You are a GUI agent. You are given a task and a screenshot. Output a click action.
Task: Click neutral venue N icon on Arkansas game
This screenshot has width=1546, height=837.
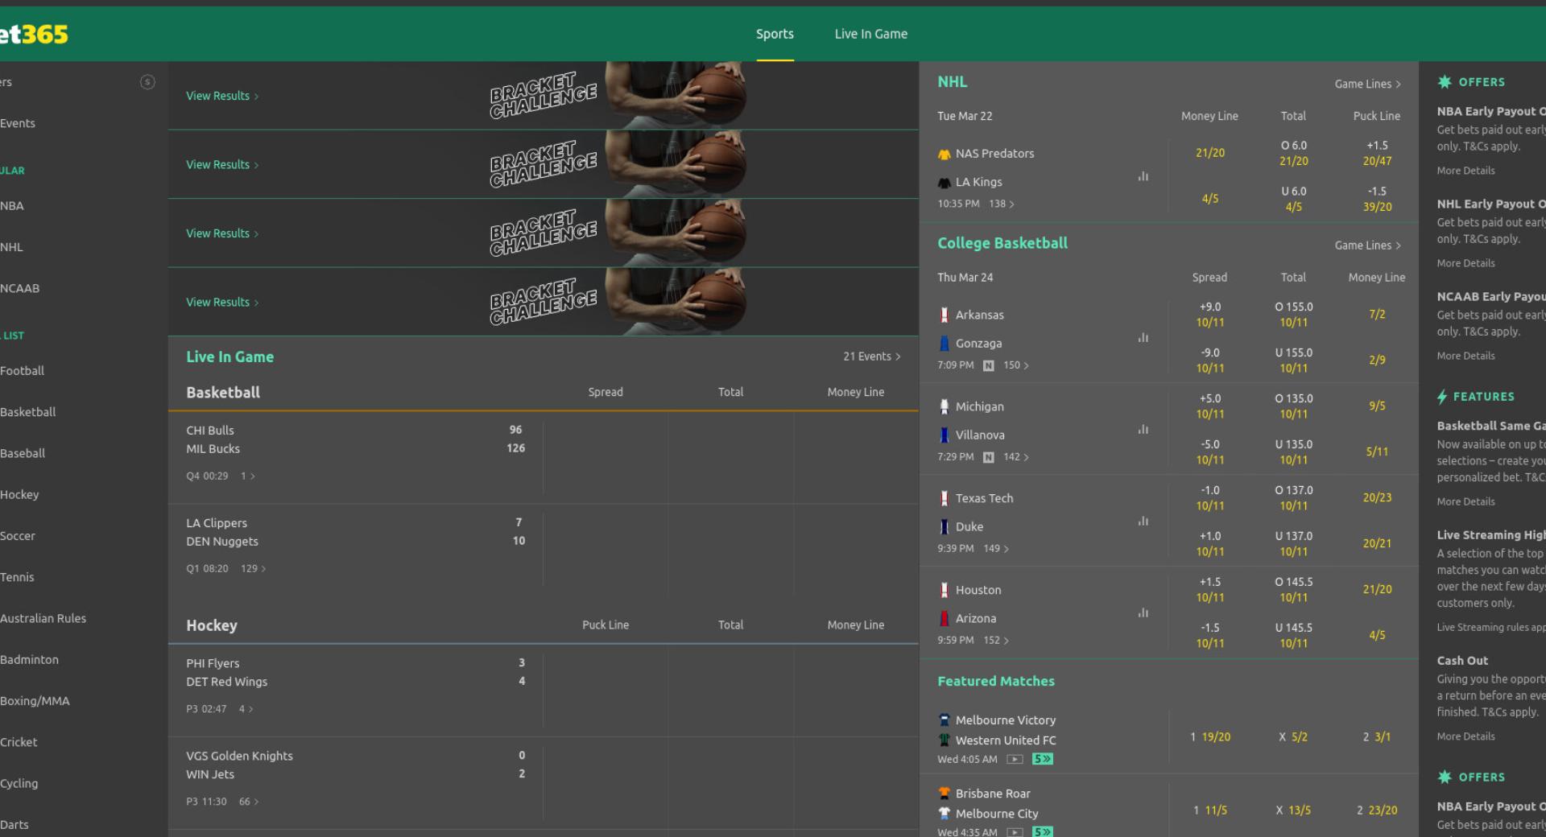pos(988,365)
